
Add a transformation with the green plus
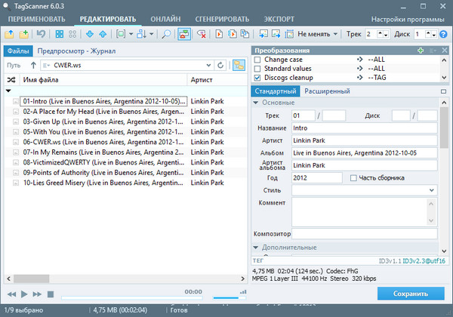[x=421, y=50]
